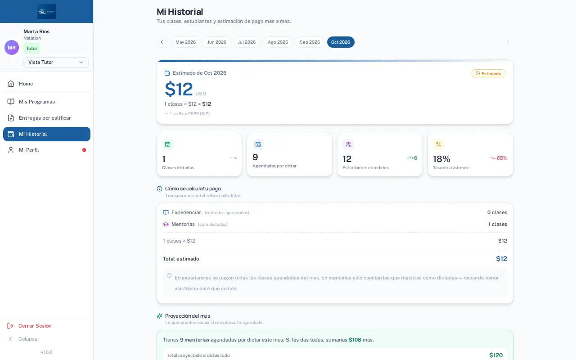Click the Home house icon
The height and width of the screenshot is (360, 576).
click(x=11, y=84)
